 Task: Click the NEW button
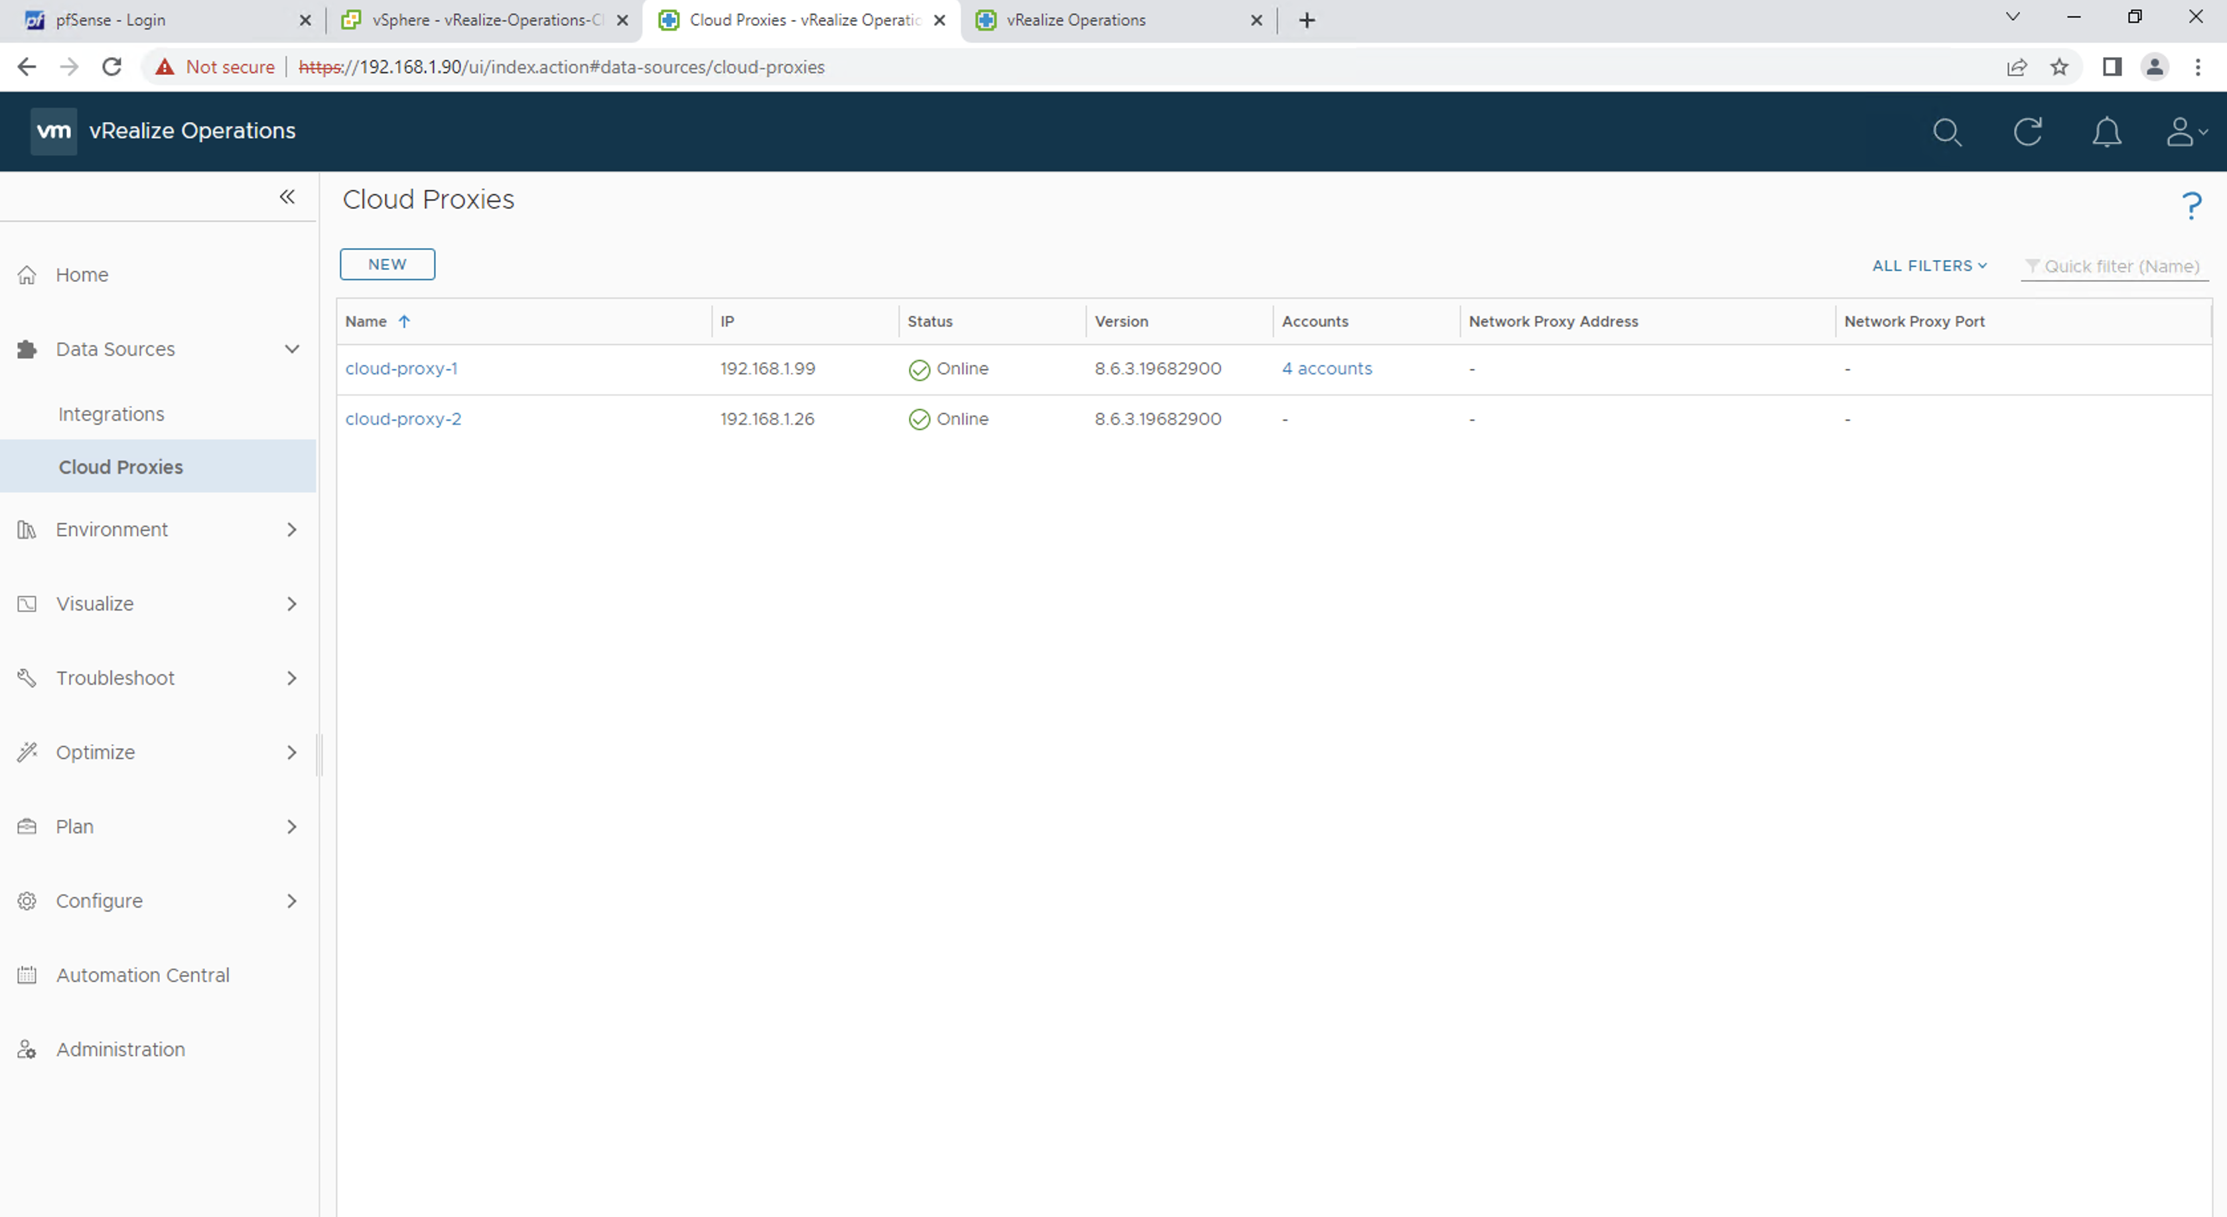388,265
